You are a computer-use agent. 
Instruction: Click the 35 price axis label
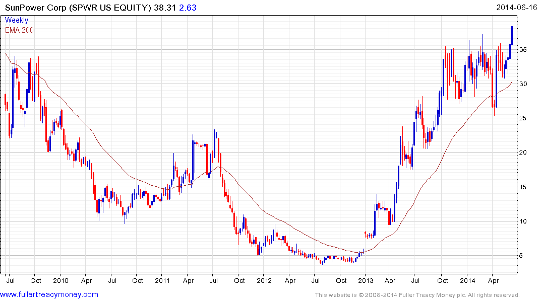523,50
